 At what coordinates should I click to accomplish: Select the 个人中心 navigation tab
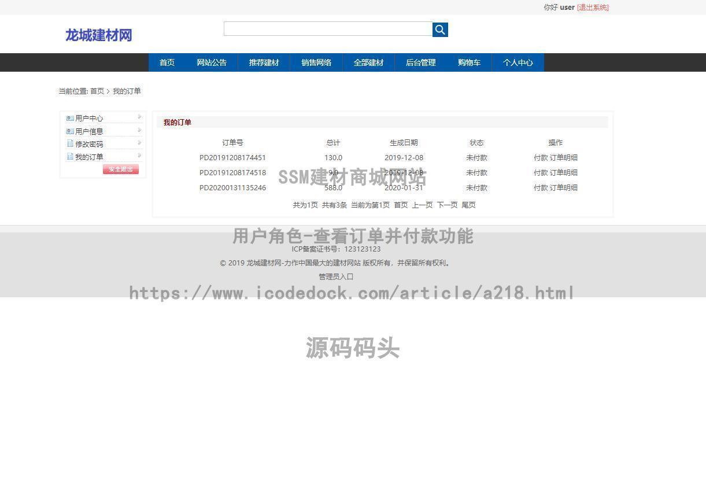pyautogui.click(x=518, y=62)
